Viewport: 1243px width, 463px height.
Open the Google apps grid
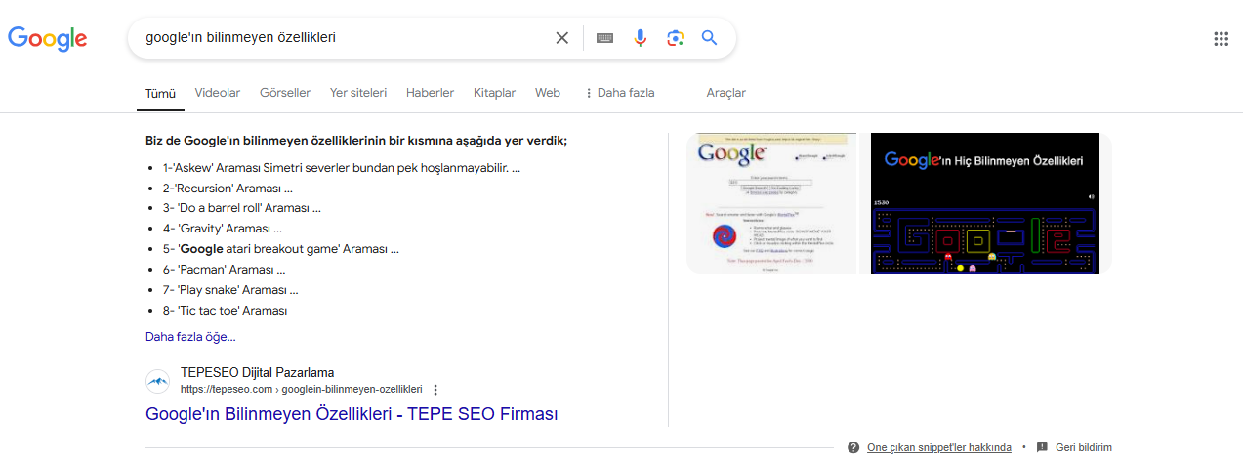pos(1221,39)
